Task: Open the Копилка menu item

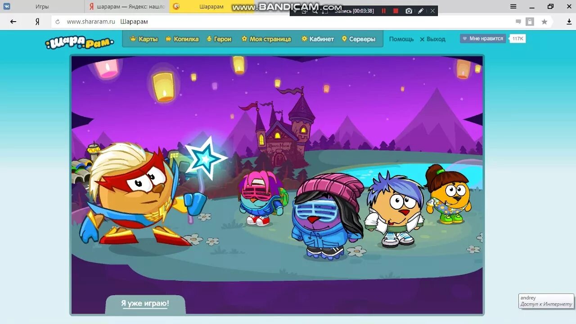Action: pos(182,39)
